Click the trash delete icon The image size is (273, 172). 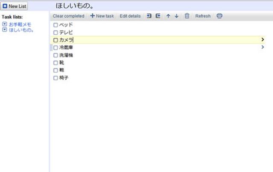tap(187, 16)
